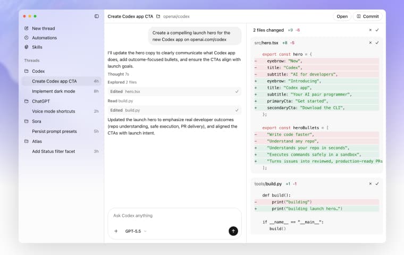404x255 pixels.
Task: Click the user prompt message bubble
Action: (x=195, y=36)
